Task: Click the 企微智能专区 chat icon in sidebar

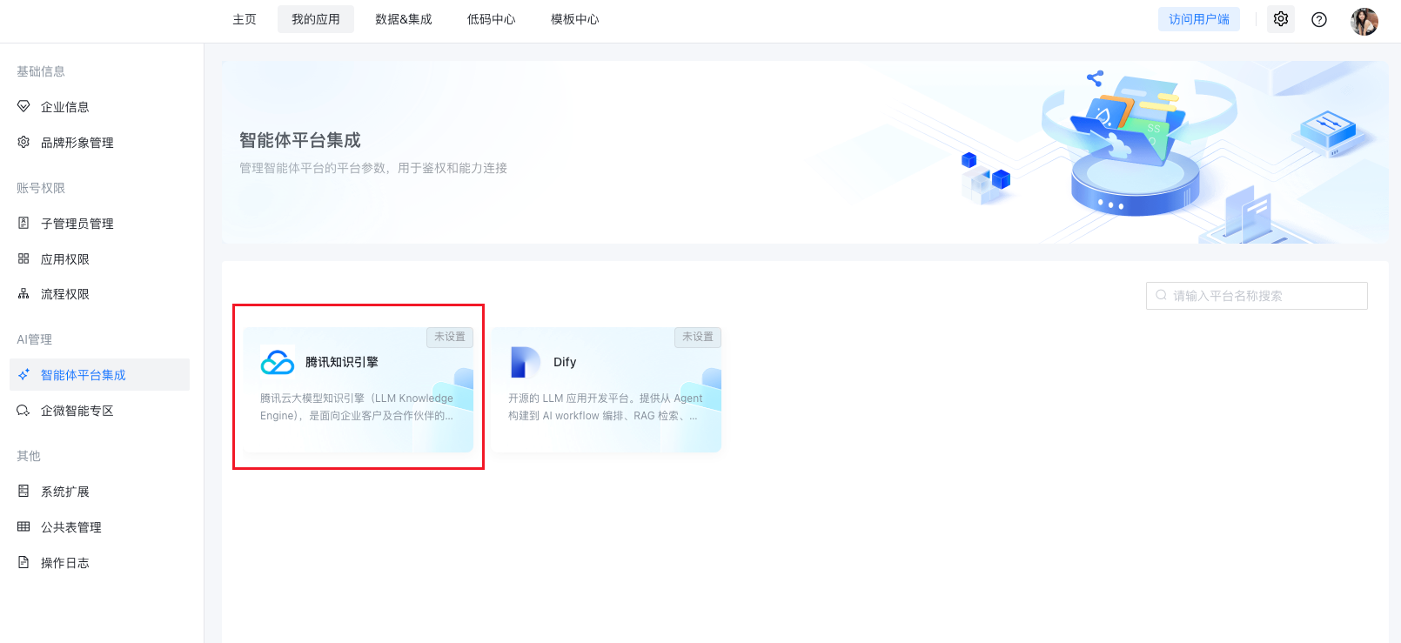Action: coord(23,411)
